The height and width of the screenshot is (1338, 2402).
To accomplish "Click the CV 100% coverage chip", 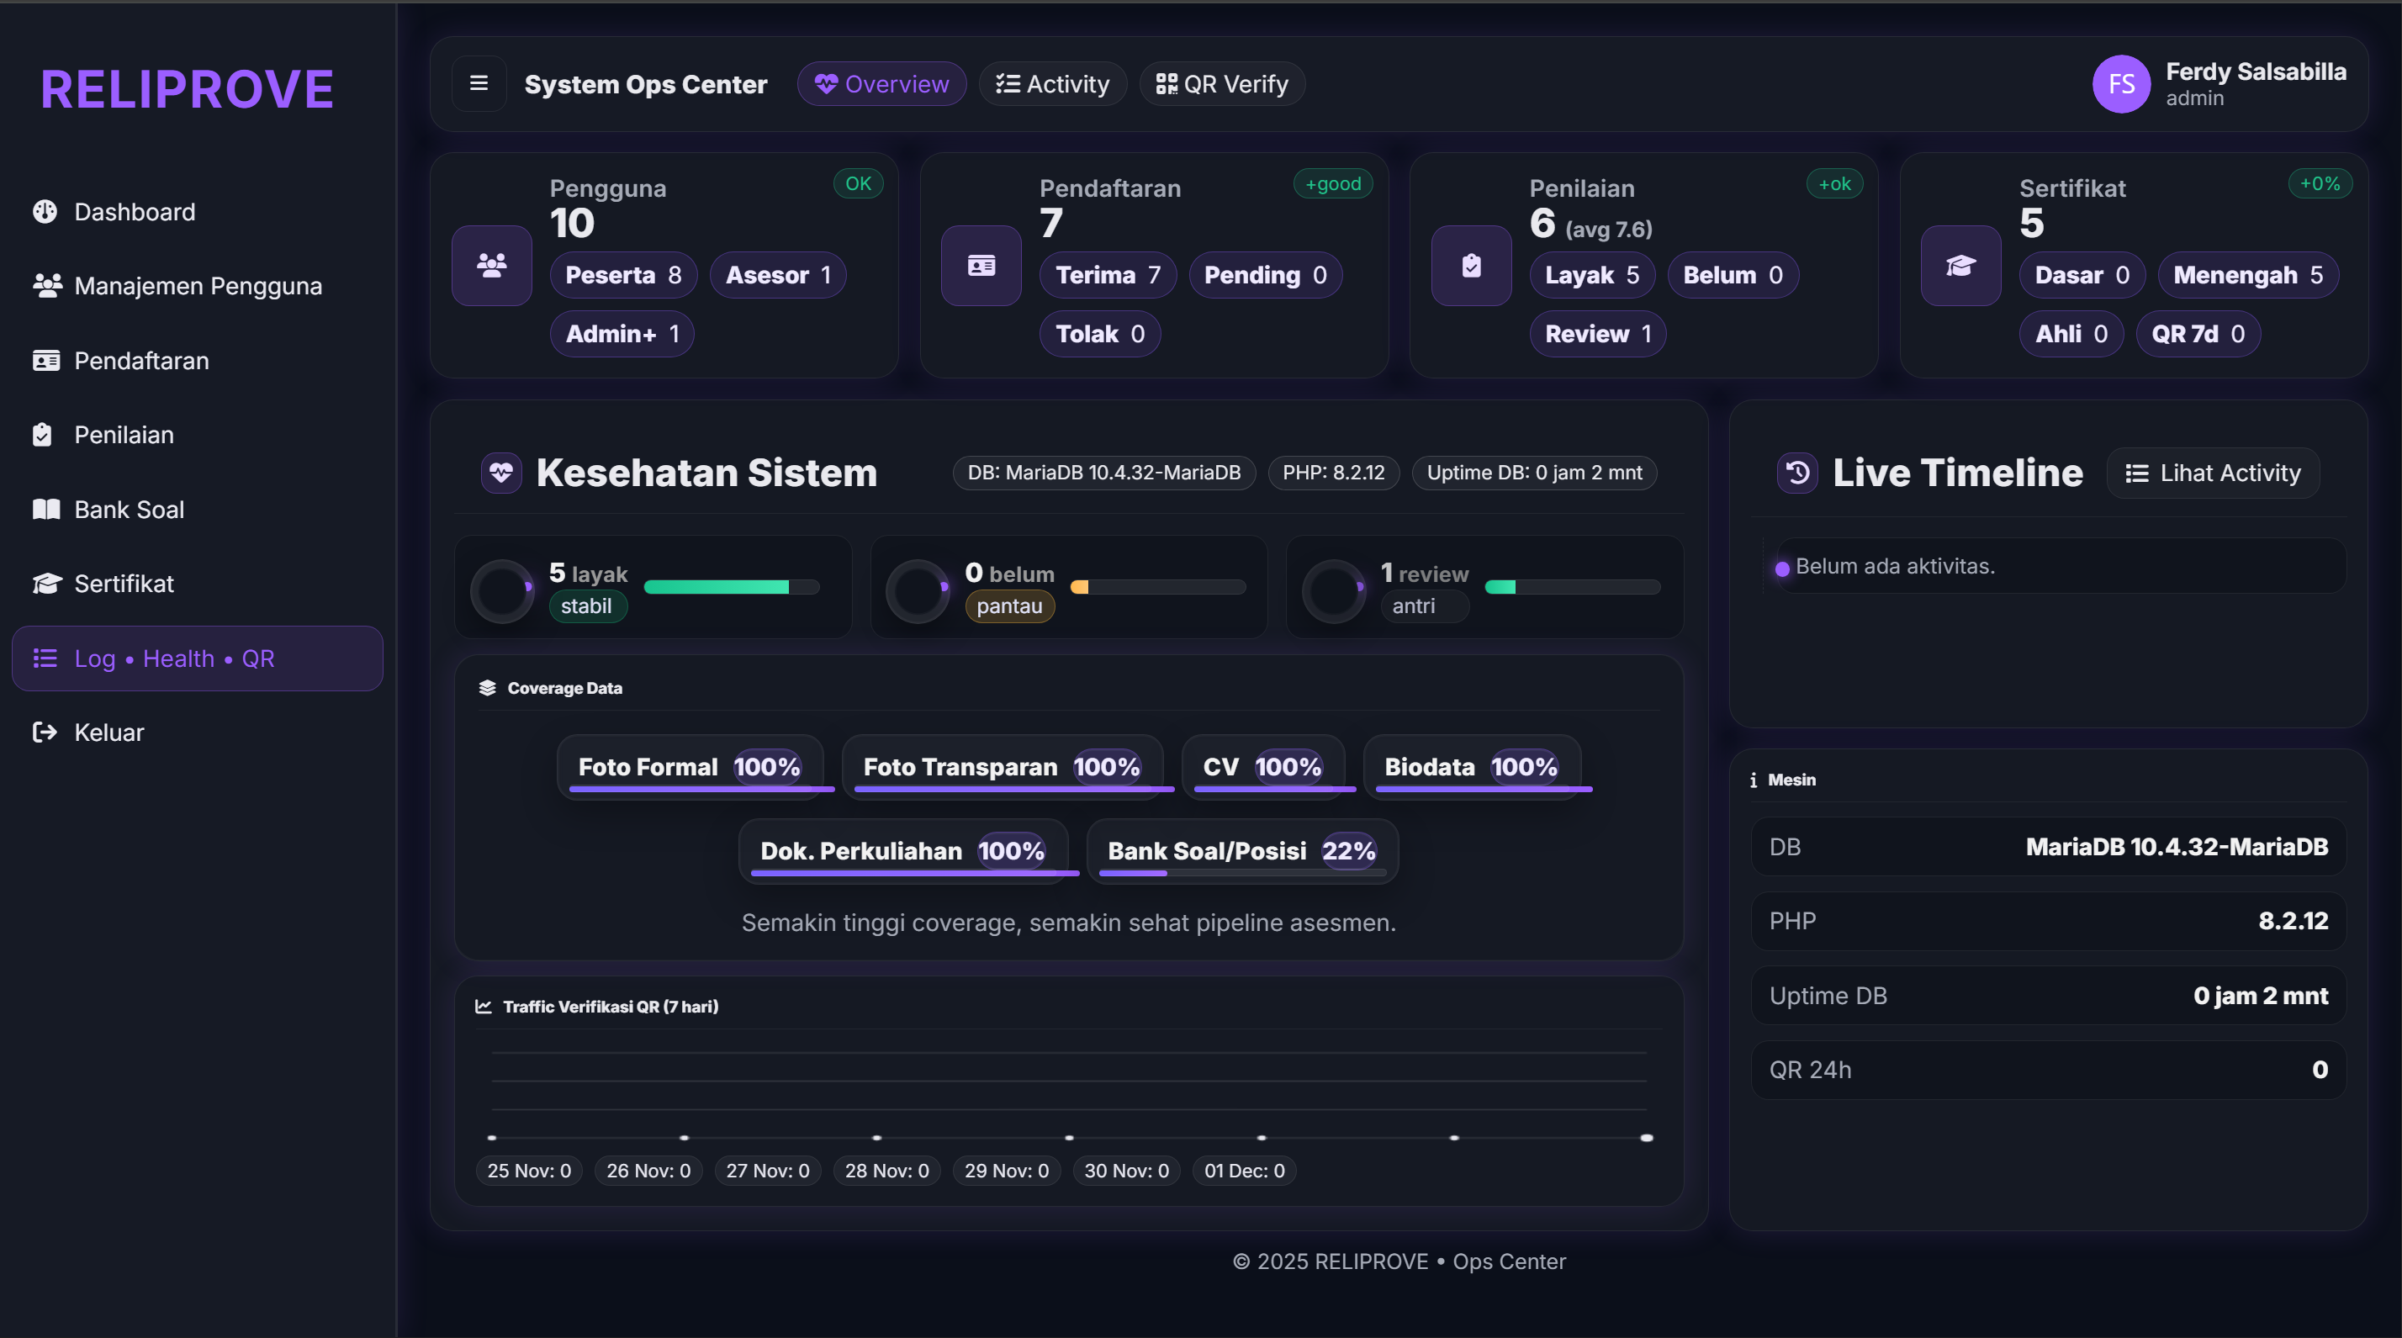I will (1262, 767).
